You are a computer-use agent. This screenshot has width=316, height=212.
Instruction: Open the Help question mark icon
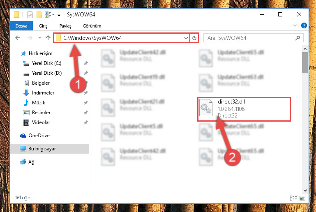[304, 25]
